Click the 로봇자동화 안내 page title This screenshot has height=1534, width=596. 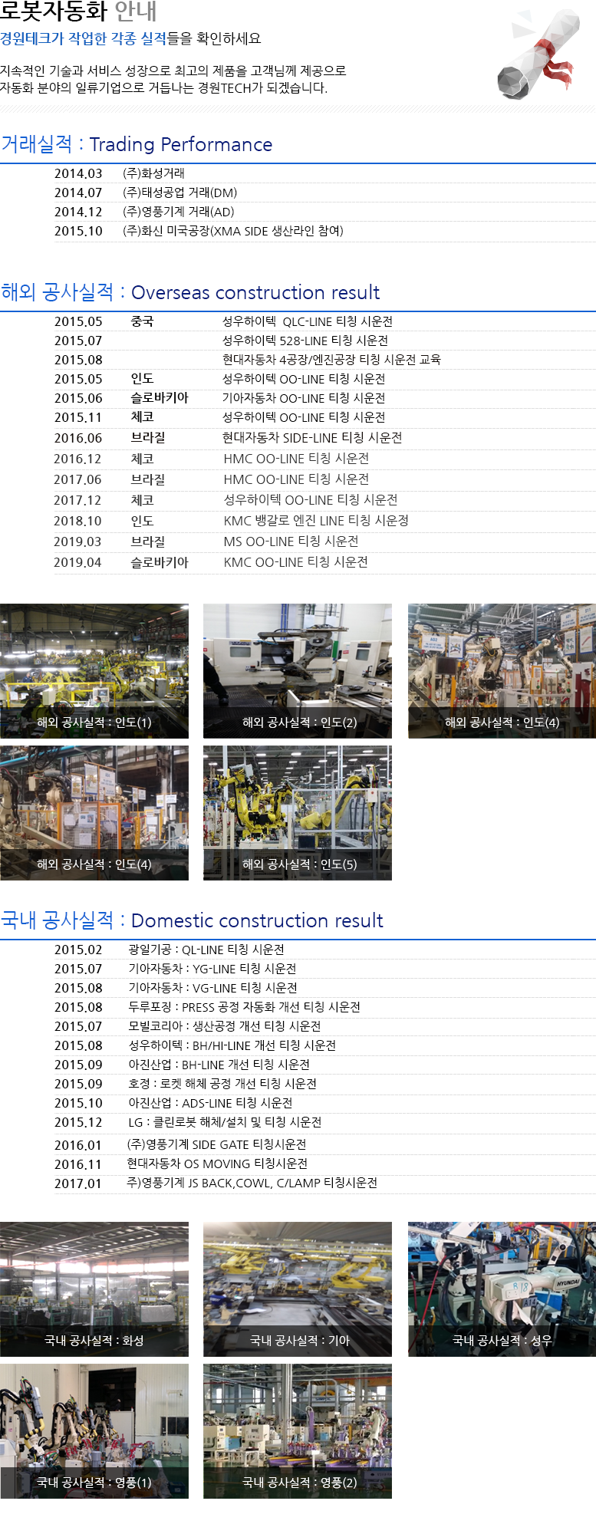(78, 12)
